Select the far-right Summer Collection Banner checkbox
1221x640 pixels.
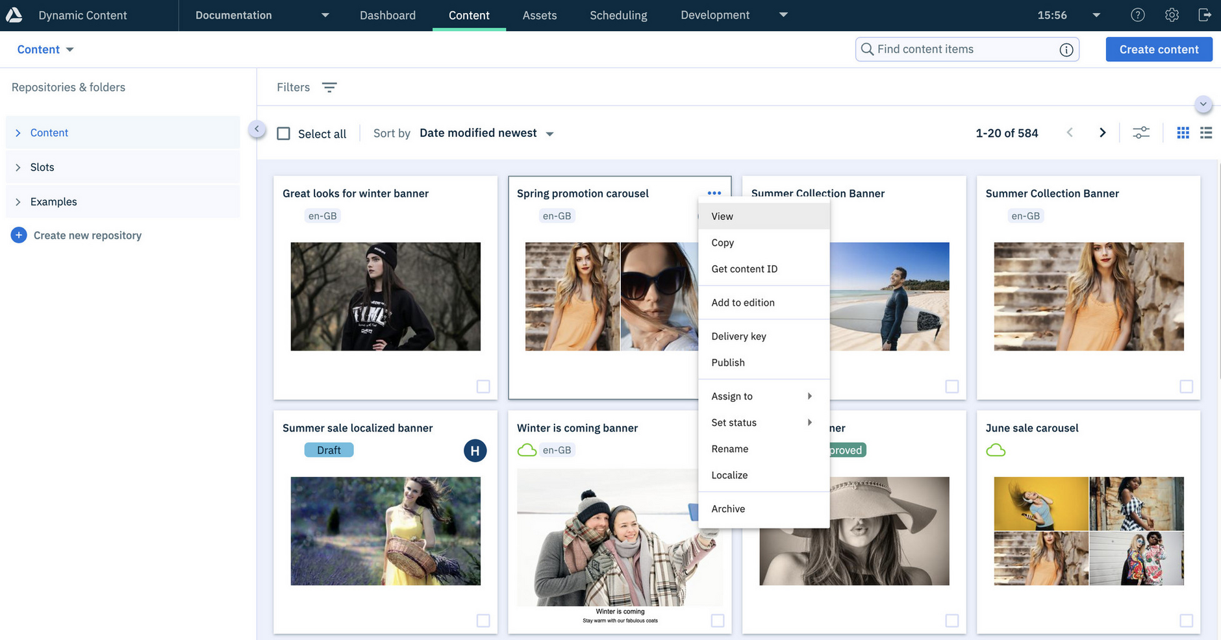1186,386
